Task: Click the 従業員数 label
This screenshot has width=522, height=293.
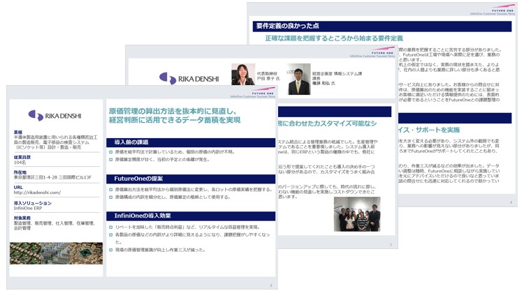Action: click(22, 157)
